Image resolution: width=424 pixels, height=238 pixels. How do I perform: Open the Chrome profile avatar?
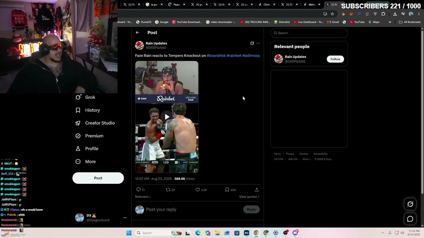point(411,14)
